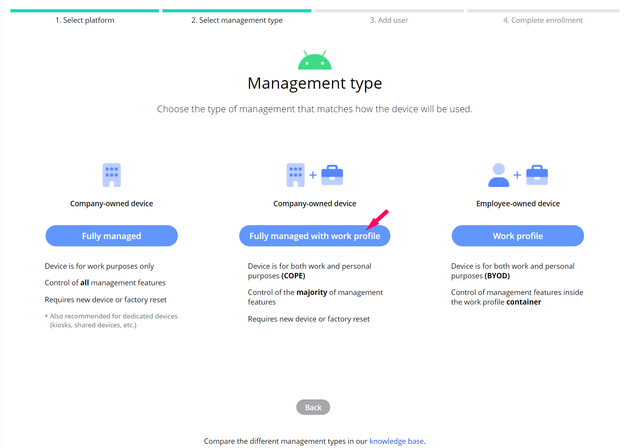Click step 4. Complete enrollment

543,20
